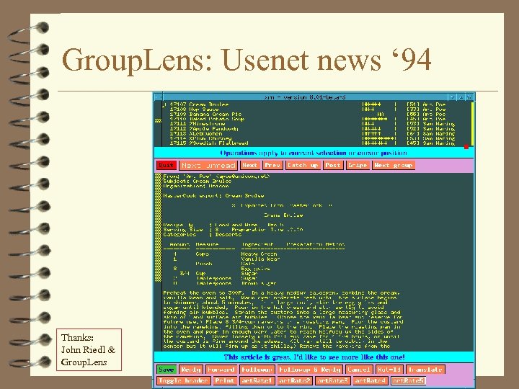Click the Followup & Reply button

point(310,370)
